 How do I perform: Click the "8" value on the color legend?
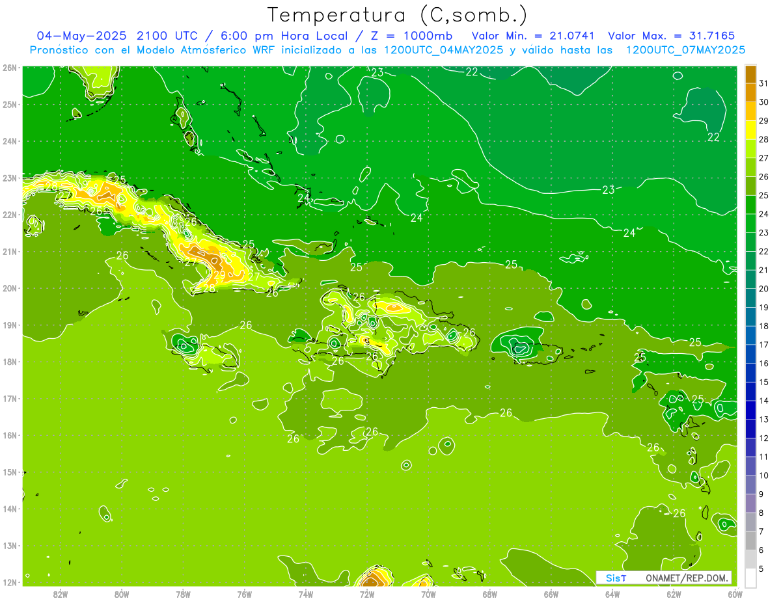[x=761, y=513]
